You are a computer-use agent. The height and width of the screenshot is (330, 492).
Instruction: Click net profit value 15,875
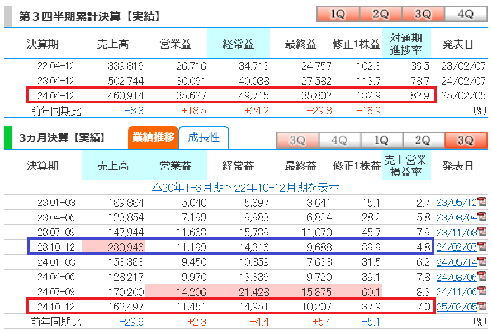(x=316, y=292)
